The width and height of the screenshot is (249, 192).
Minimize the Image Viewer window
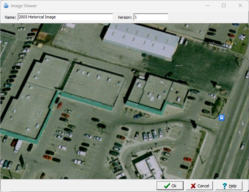point(207,6)
